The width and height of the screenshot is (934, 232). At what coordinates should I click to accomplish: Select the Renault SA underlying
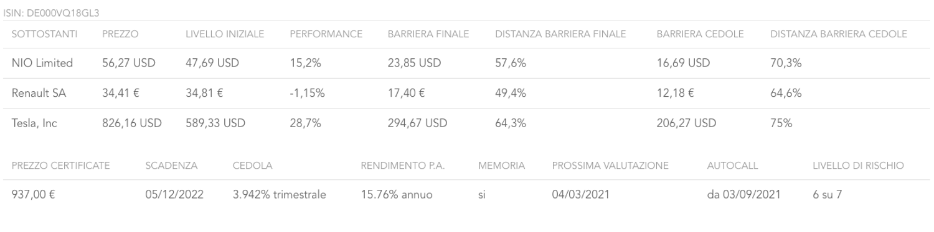tap(39, 93)
